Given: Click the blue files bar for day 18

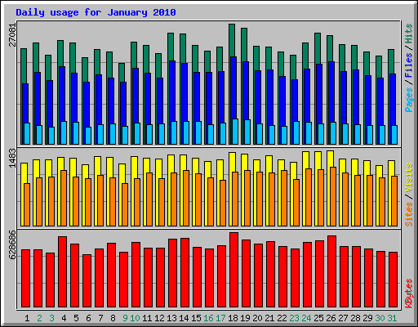Looking at the screenshot, I should click(x=233, y=87).
